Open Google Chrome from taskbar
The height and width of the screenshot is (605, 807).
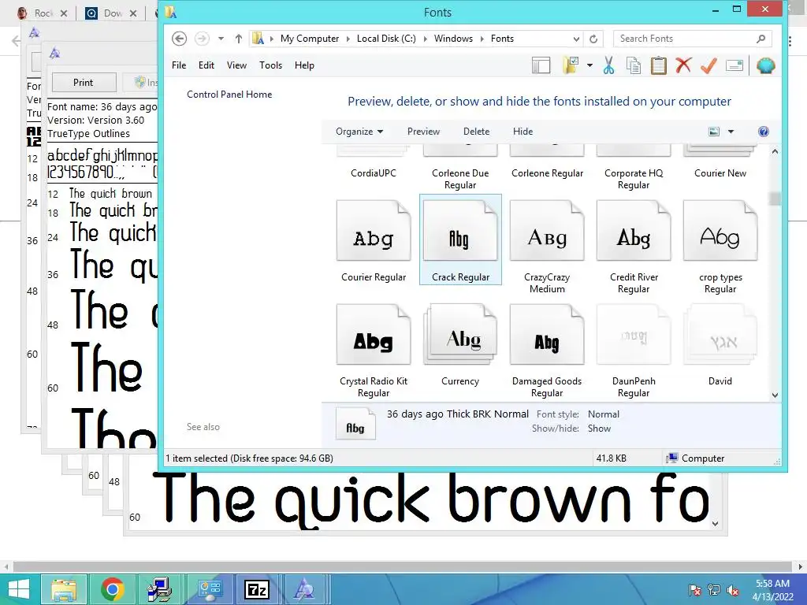tap(113, 589)
